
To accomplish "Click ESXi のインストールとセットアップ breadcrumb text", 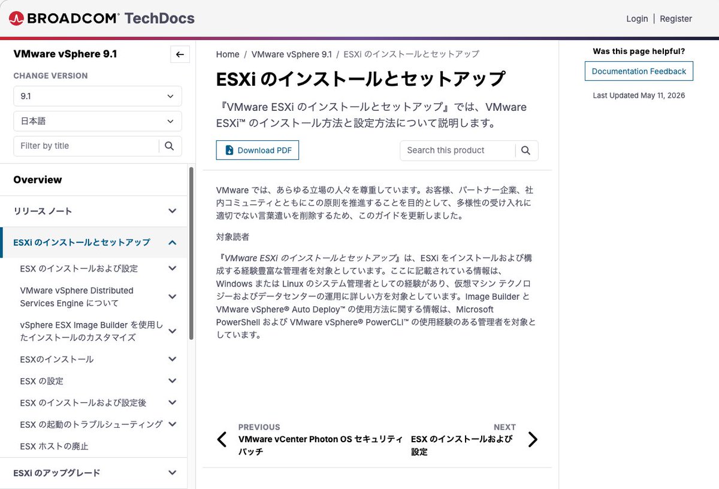I will coord(412,54).
